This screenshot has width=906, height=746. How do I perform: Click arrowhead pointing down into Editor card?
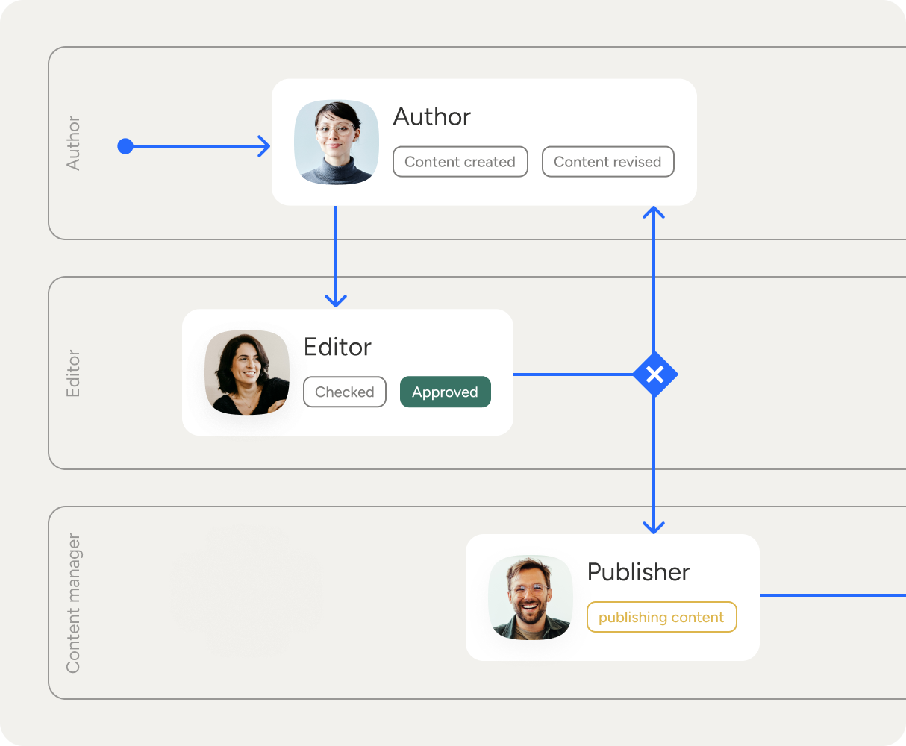(x=336, y=300)
